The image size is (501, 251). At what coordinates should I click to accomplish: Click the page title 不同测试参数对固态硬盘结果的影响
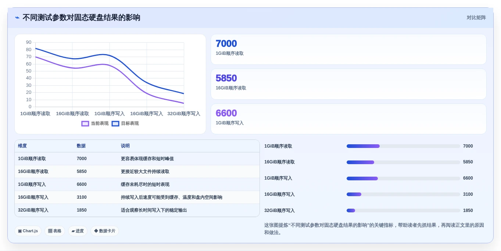pos(81,18)
